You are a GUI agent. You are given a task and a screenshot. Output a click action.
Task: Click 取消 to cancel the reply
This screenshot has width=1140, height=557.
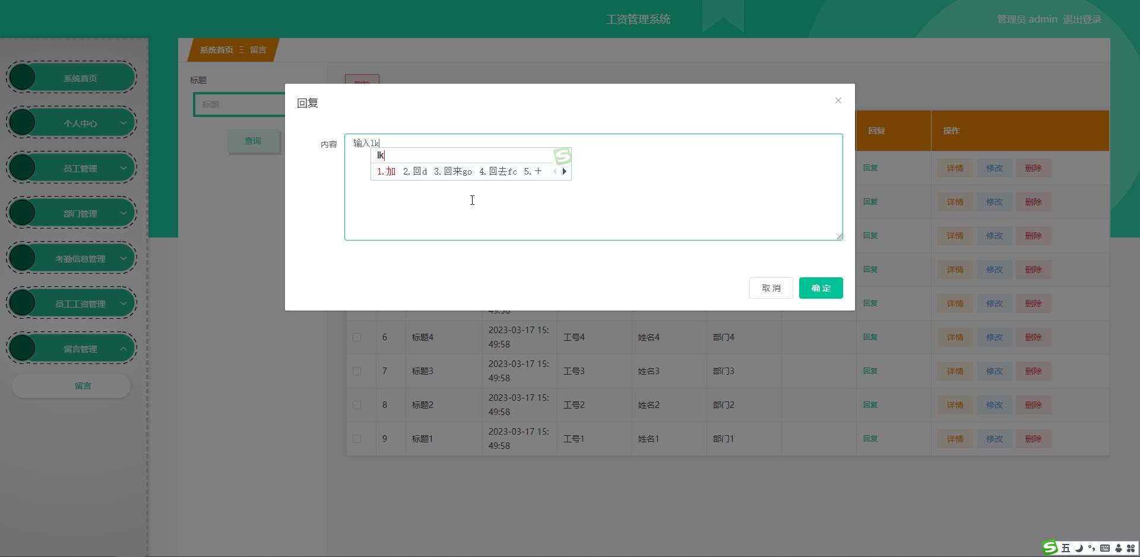pos(771,288)
